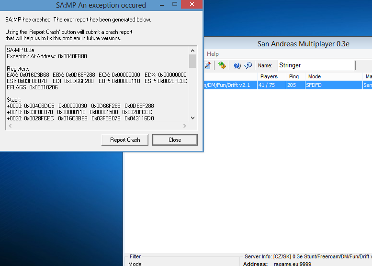Click the vertical scrollbar thumb in crash report
372x266 pixels.
click(x=192, y=61)
